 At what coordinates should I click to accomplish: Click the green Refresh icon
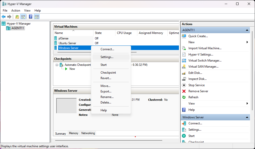coord(184,97)
